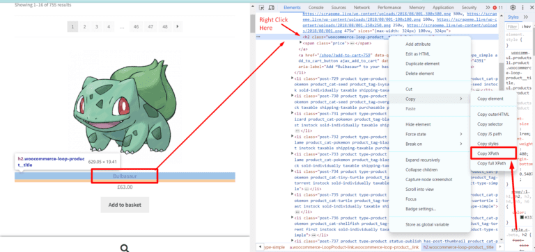Choose Collapse children
The height and width of the screenshot is (252, 535).
421,169
